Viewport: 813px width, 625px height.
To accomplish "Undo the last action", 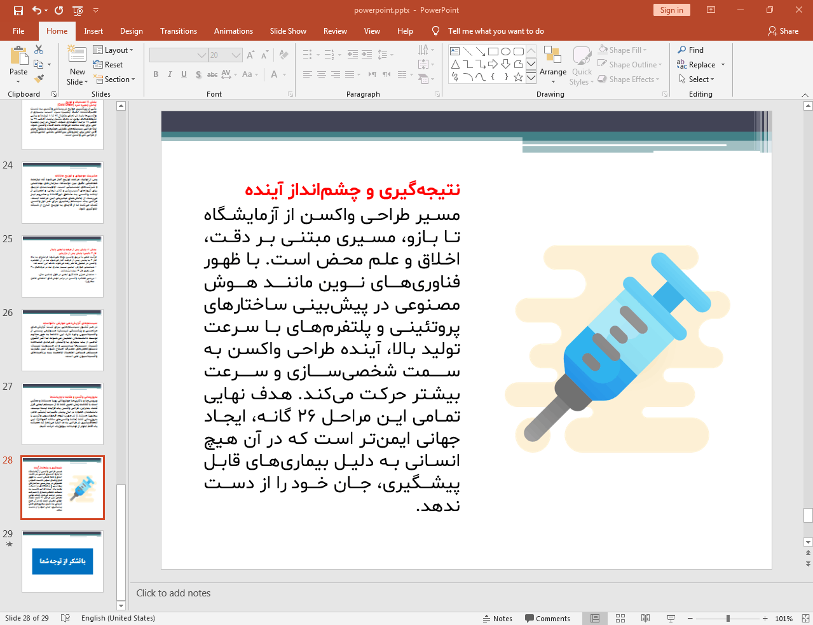I will click(37, 10).
